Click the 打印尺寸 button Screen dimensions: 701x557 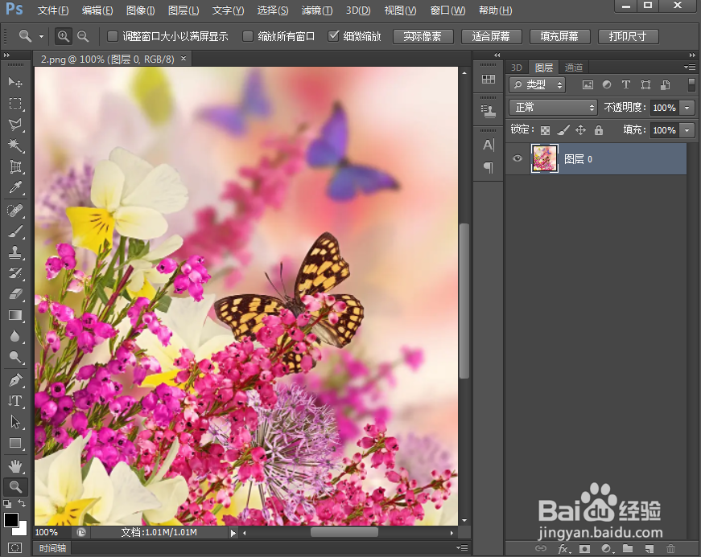pos(628,37)
